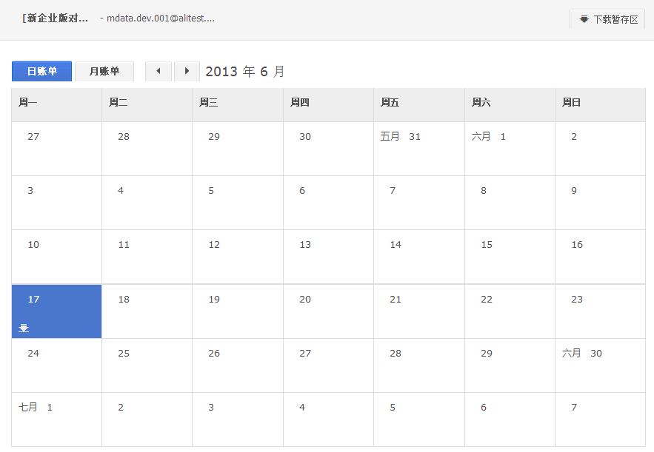Select the 七月 1 calendar cell
The width and height of the screenshot is (654, 452).
[x=57, y=419]
